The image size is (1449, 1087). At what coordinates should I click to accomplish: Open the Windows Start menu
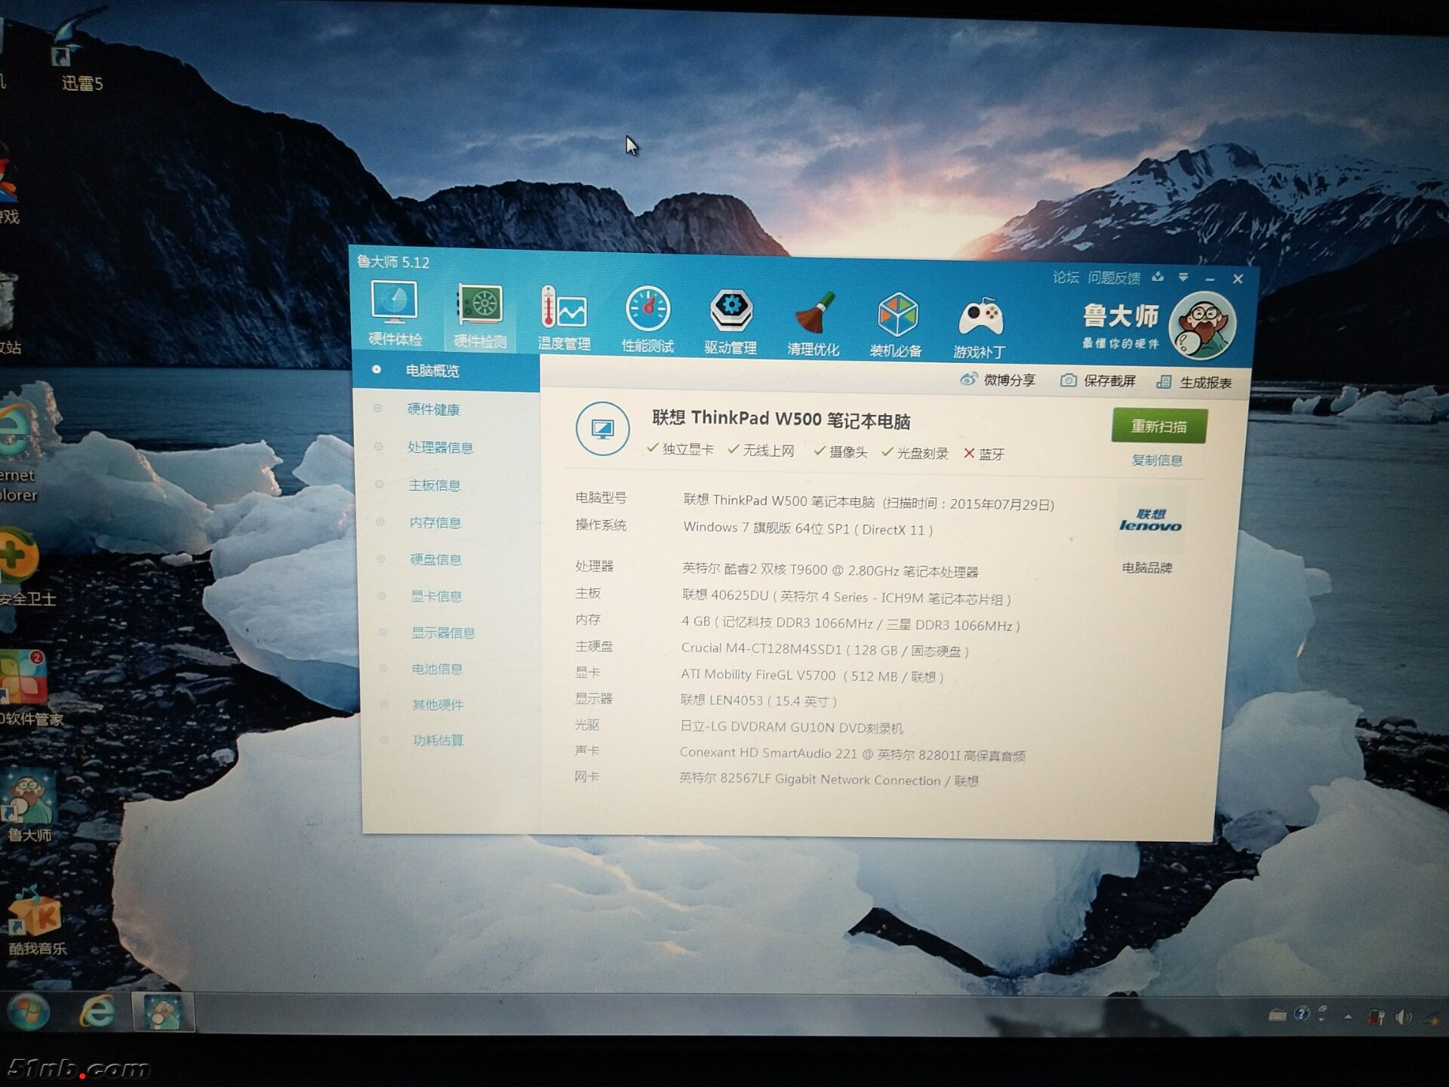pyautogui.click(x=28, y=1012)
